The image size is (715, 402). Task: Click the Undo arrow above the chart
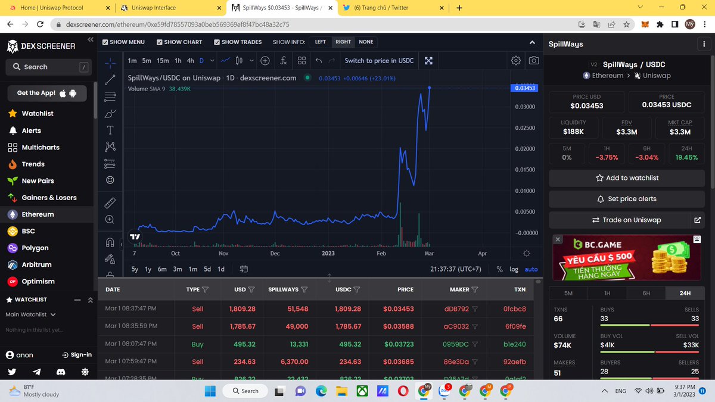(x=319, y=60)
